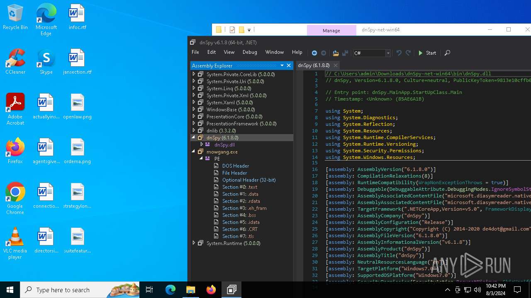This screenshot has width=531, height=298.
Task: Open the C# language combo box
Action: coord(372,53)
